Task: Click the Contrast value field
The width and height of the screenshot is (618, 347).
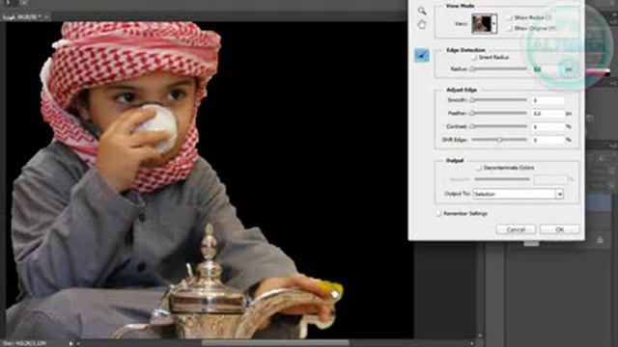Action: [x=548, y=126]
